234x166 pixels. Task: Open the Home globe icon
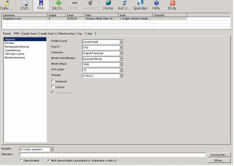click(108, 3)
